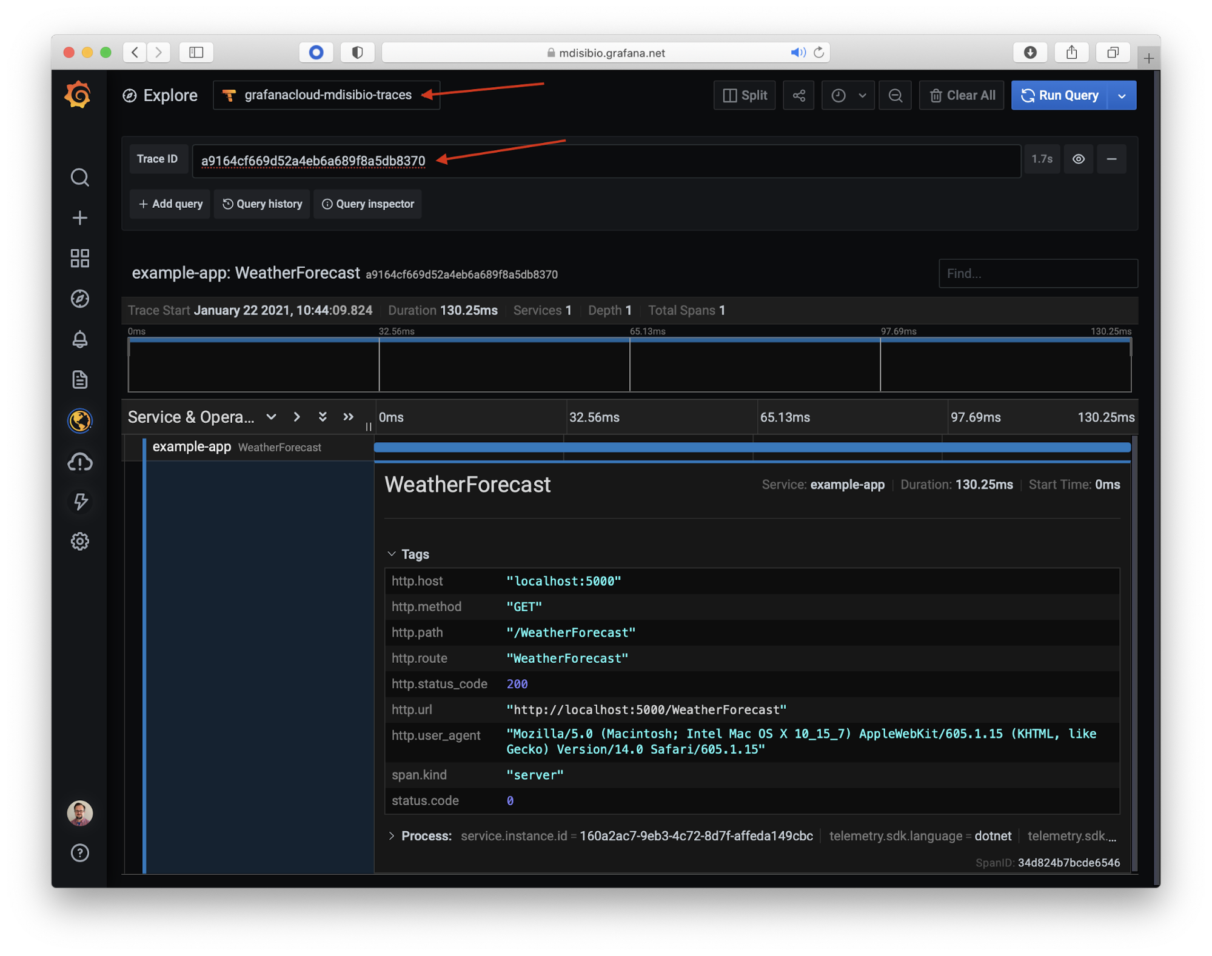Click the zoom out time range icon
This screenshot has width=1212, height=956.
coord(895,95)
